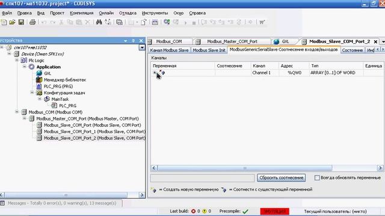Save the project with floppy icon
385x216 pixels.
pyautogui.click(x=22, y=22)
